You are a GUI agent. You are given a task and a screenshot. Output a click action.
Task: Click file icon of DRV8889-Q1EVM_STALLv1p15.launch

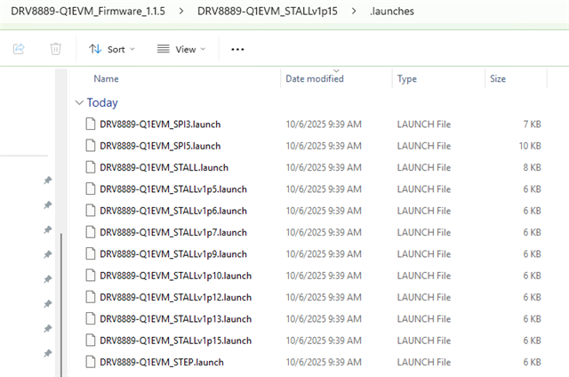coord(91,341)
